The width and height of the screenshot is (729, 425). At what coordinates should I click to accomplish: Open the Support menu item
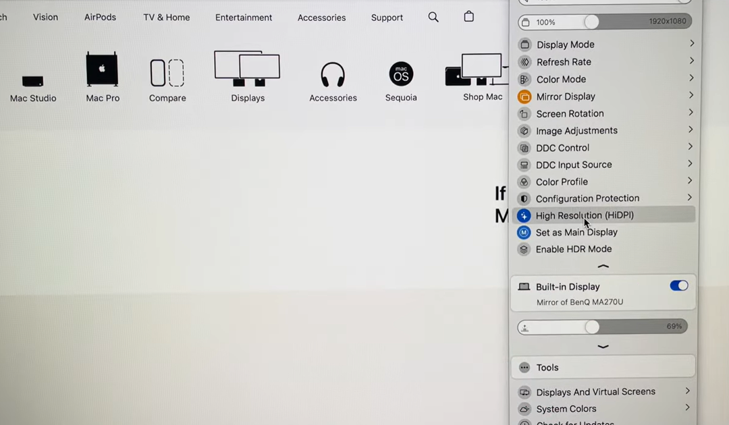coord(387,18)
